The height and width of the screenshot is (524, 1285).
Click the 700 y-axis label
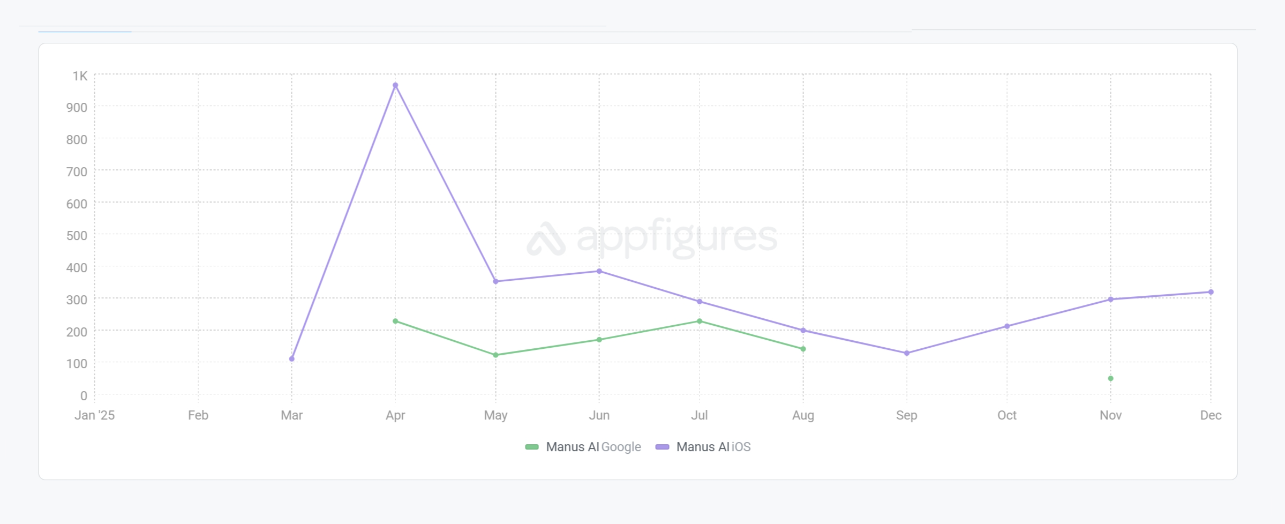pos(77,172)
